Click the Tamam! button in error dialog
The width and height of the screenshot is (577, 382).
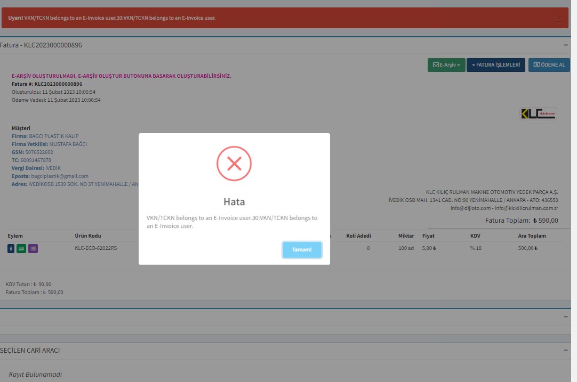tap(302, 250)
